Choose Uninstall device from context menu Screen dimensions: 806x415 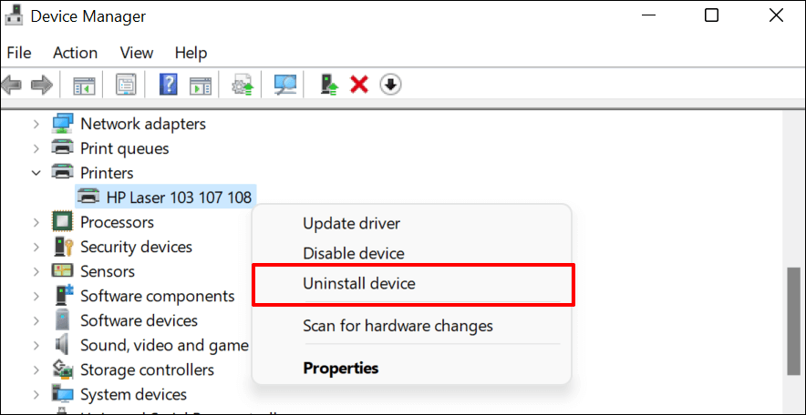click(359, 284)
